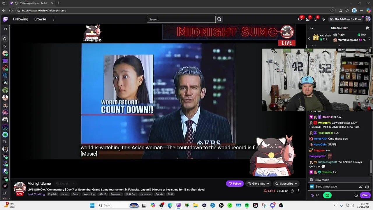Viewport: 373px width, 210px height.
Task: Open the chat community users icon
Action: [x=368, y=28]
